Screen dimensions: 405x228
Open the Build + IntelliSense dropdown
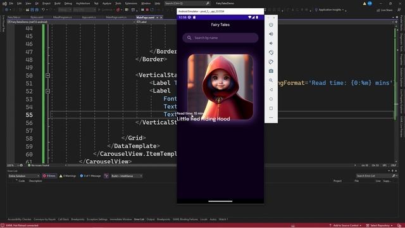(127, 176)
